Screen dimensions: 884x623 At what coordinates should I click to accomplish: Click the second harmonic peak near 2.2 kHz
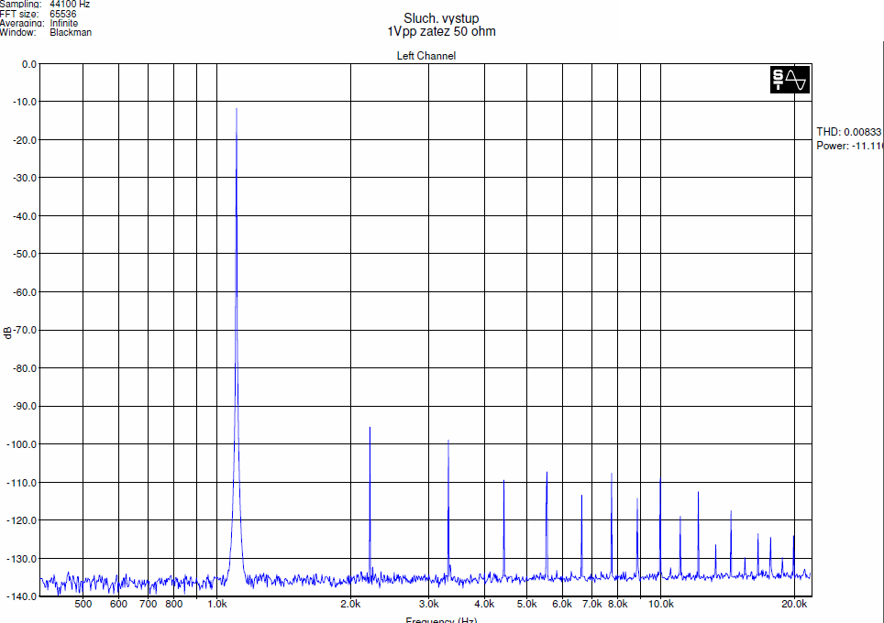point(370,429)
